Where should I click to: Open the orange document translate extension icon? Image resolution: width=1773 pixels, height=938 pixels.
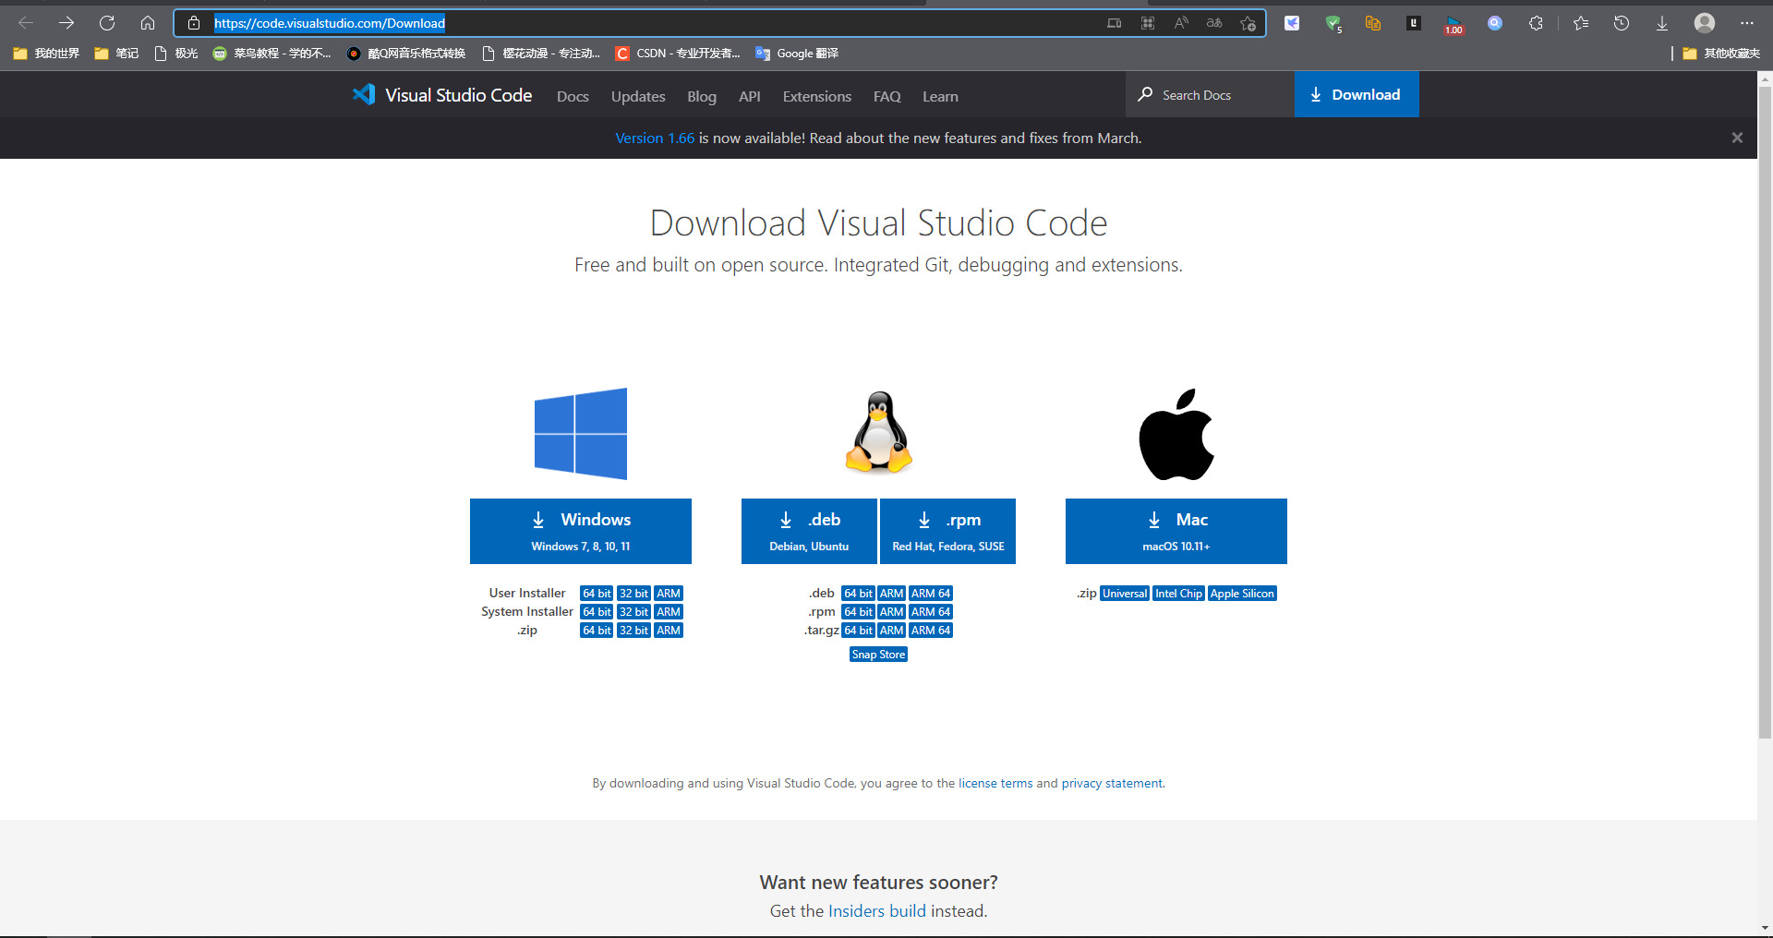pos(1373,23)
